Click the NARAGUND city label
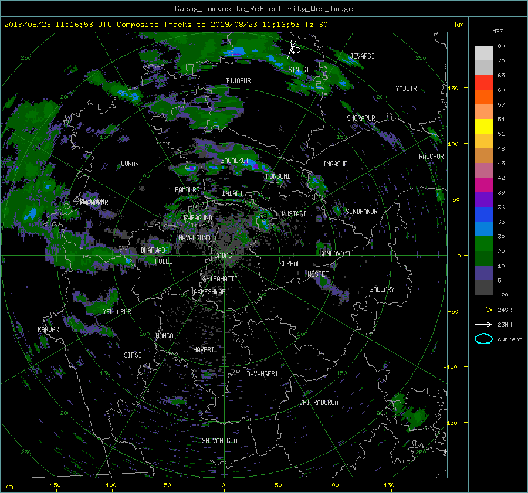Screen dimensions: 528x493 click(198, 217)
